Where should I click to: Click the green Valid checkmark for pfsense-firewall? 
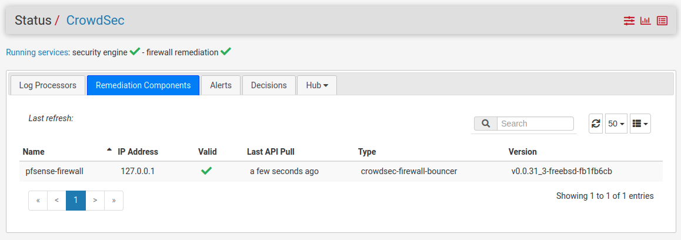pyautogui.click(x=206, y=171)
